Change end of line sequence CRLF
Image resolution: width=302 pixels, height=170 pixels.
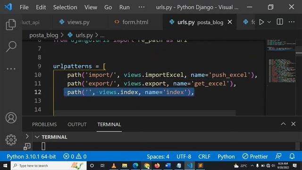coord(204,156)
